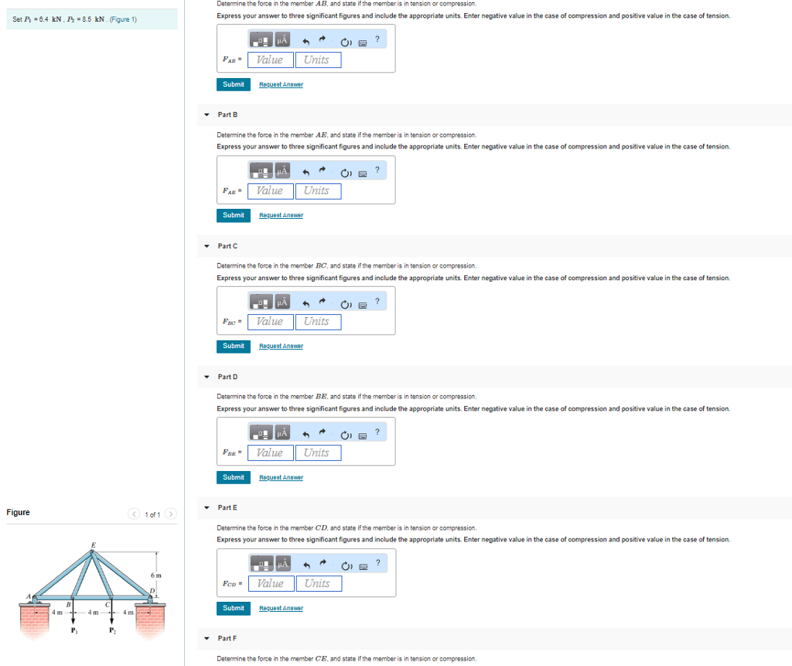Reset the F_AE answer box
The height and width of the screenshot is (666, 792).
tap(346, 173)
